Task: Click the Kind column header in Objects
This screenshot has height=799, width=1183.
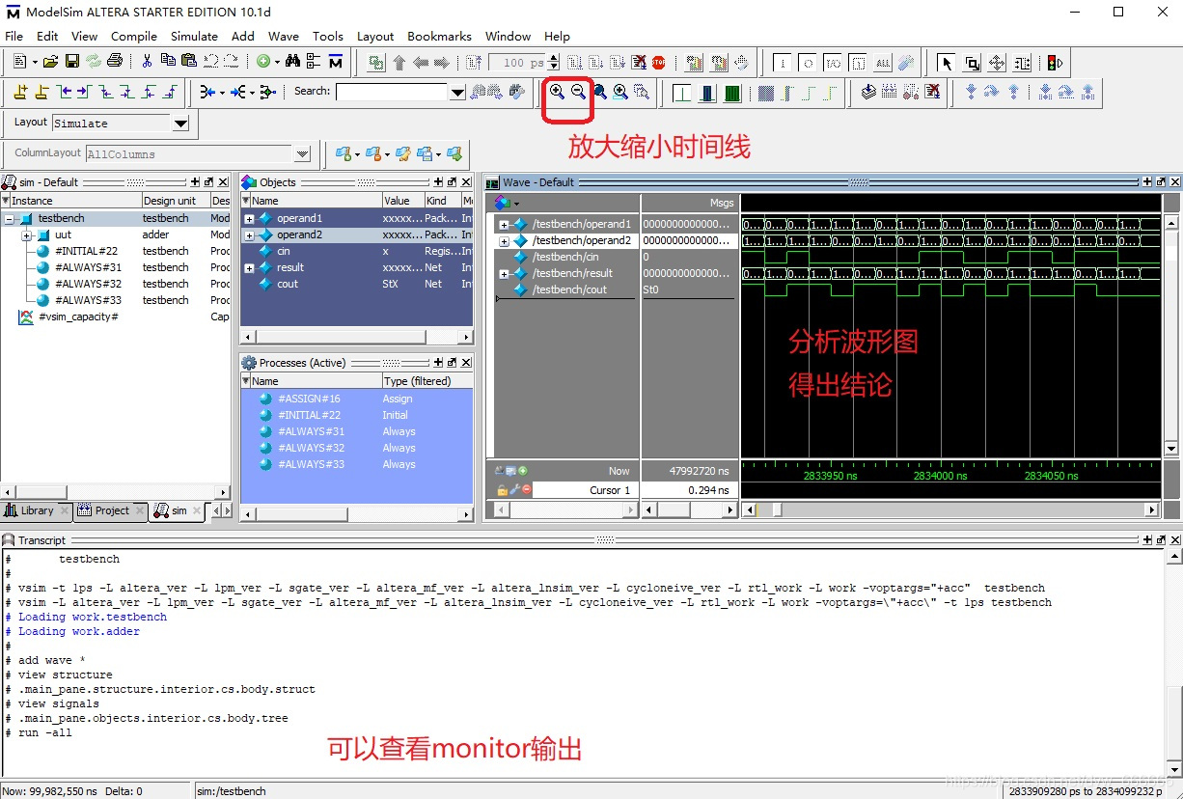Action: 441,201
